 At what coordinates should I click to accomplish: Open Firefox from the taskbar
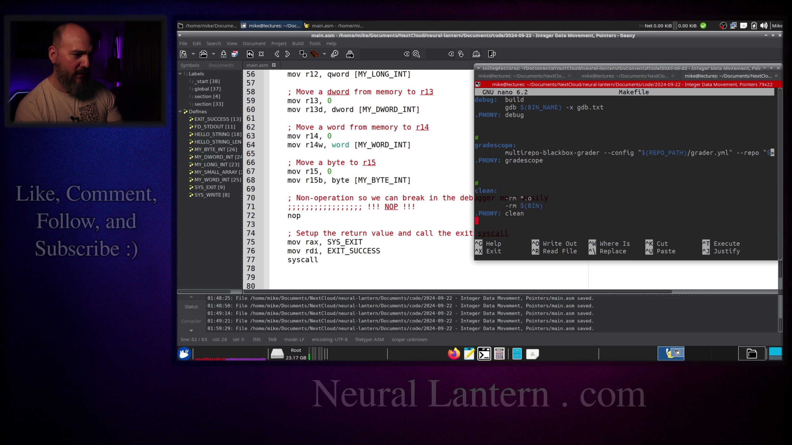click(454, 354)
